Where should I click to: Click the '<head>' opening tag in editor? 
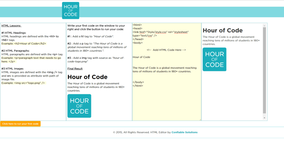click(138, 29)
